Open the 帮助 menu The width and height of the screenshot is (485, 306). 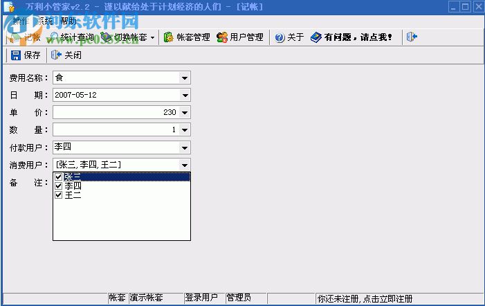click(x=68, y=21)
